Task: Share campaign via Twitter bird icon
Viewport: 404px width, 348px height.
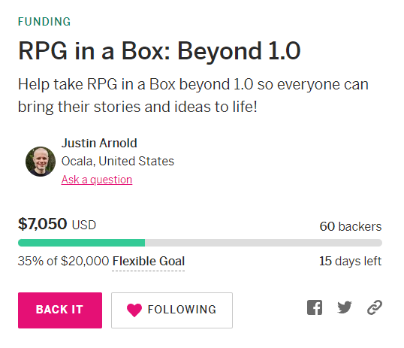Action: point(345,307)
